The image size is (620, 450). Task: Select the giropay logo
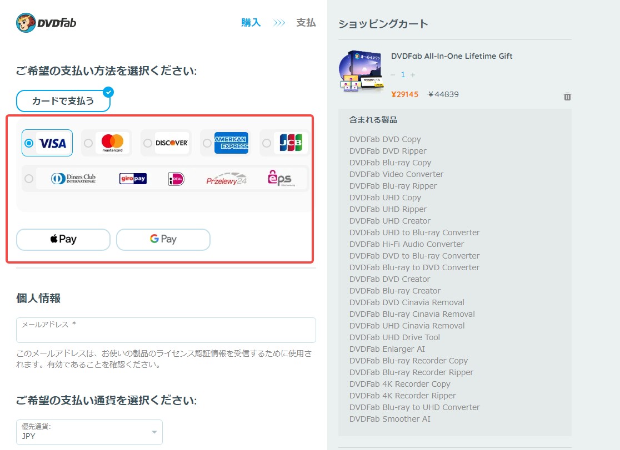(x=133, y=179)
